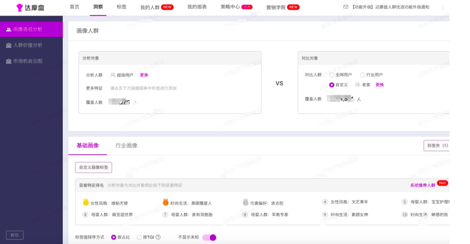Open 策略中心 in top navigation
This screenshot has height=244, width=470.
[230, 7]
